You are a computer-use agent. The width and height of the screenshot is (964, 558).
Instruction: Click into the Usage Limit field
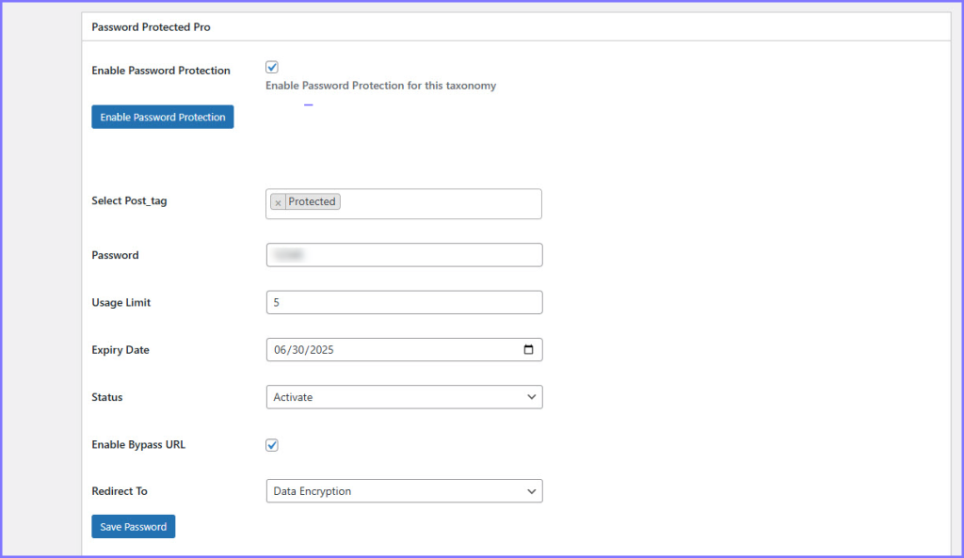(x=404, y=302)
